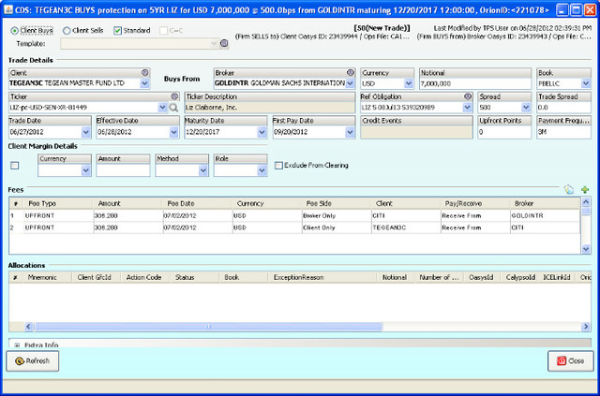The width and height of the screenshot is (600, 396).
Task: Click Ticker Description Liz Claiborne, Inc.
Action: (x=270, y=108)
